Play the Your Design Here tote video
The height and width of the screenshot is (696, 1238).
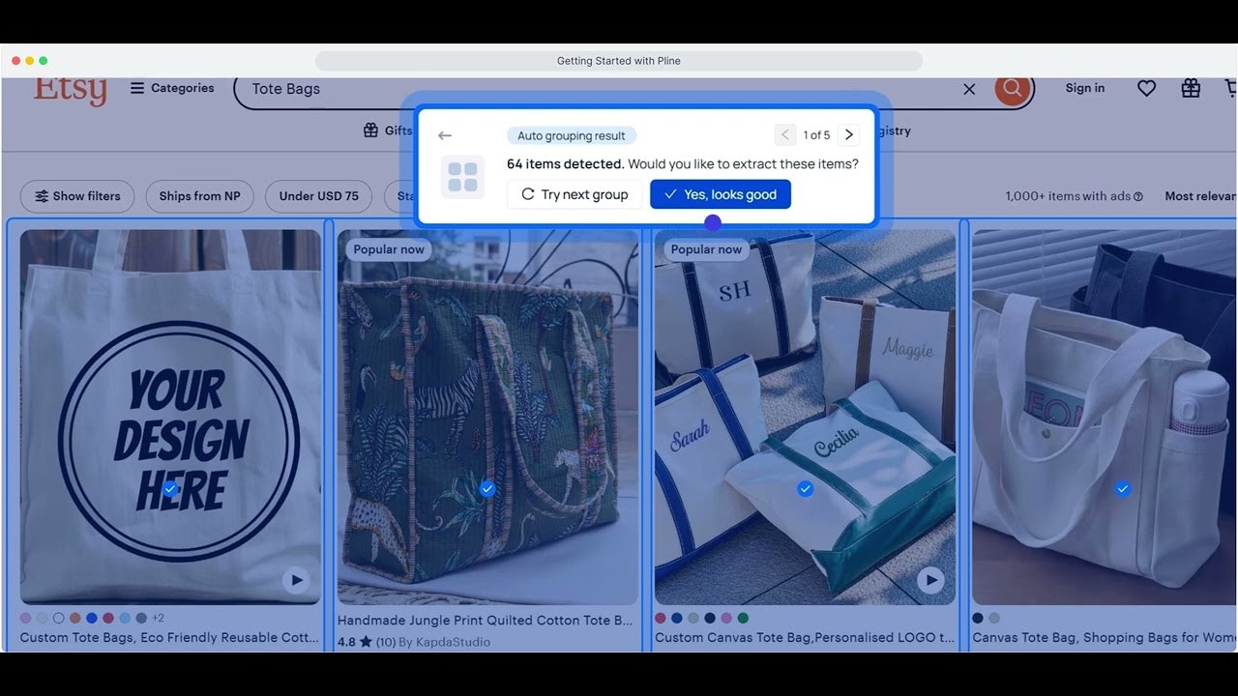(x=296, y=580)
